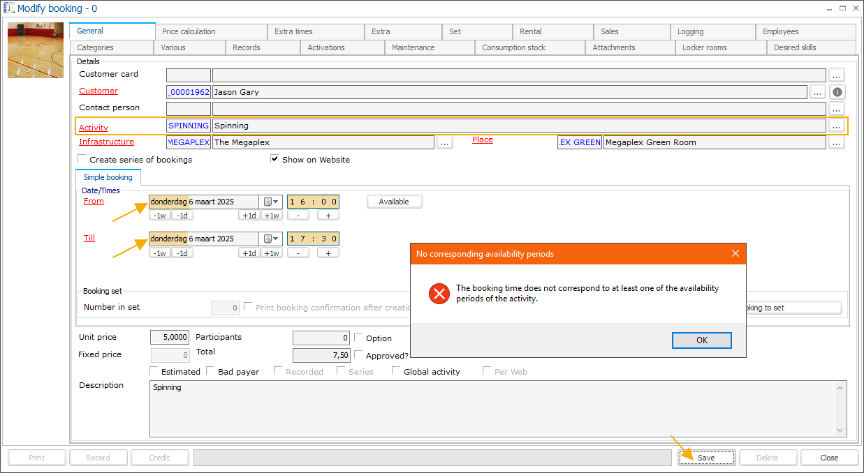Viewport: 864px width, 473px height.
Task: Click the customer info icon
Action: click(837, 92)
